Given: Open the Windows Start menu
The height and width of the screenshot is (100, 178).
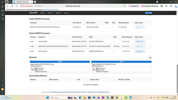Looking at the screenshot, I should (x=47, y=97).
